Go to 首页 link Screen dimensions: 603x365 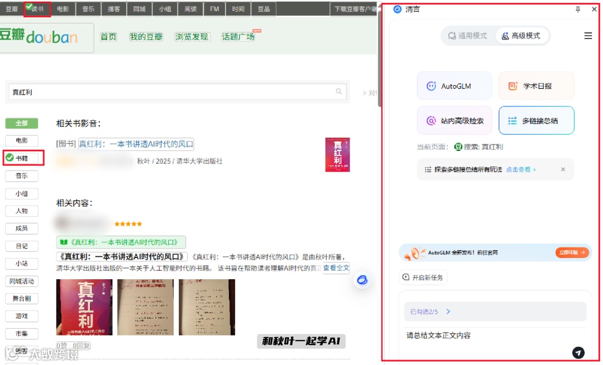click(x=108, y=37)
